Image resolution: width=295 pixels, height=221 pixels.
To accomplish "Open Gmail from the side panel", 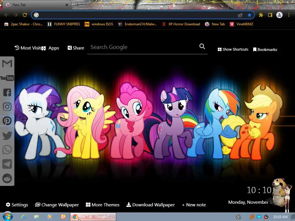I will pos(7,64).
